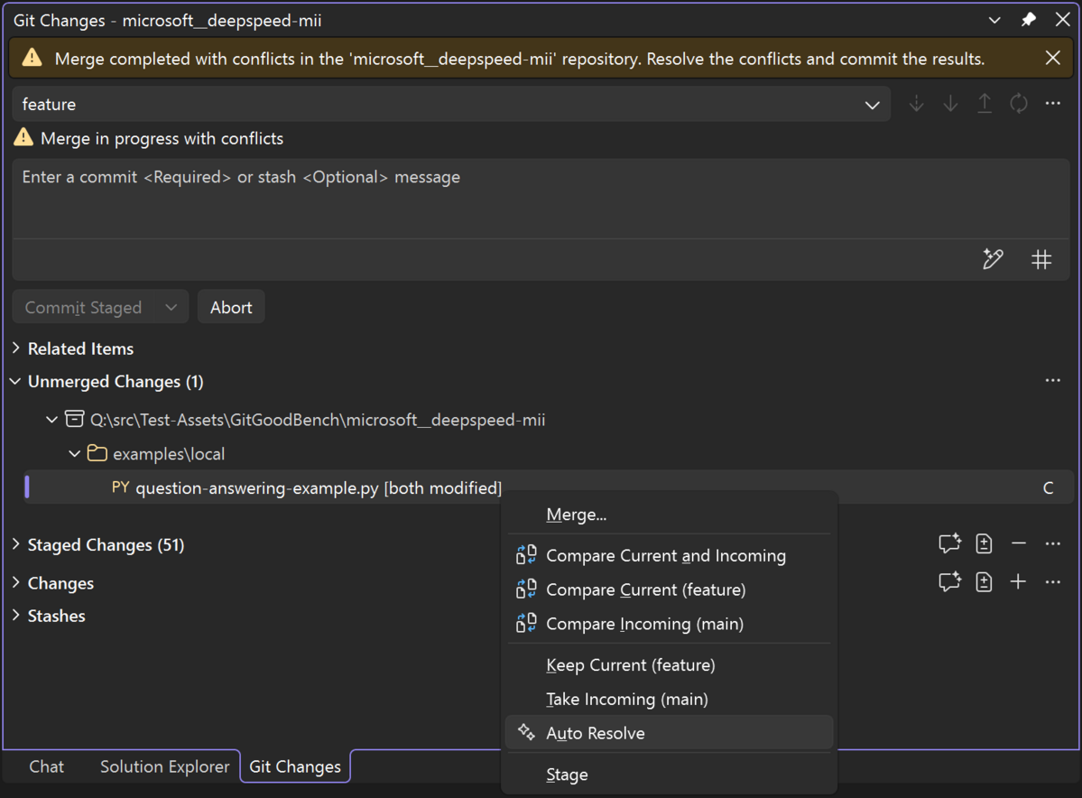1082x798 pixels.
Task: Click the Push up-arrow icon
Action: [985, 104]
